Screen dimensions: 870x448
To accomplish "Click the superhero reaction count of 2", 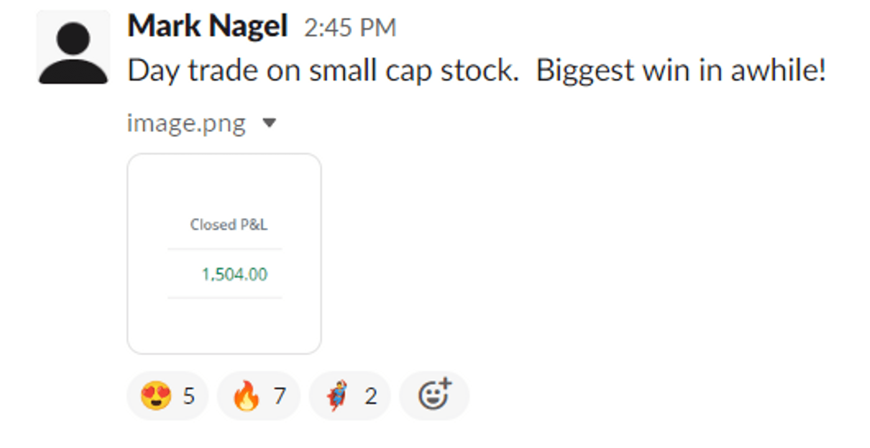I will 371,396.
